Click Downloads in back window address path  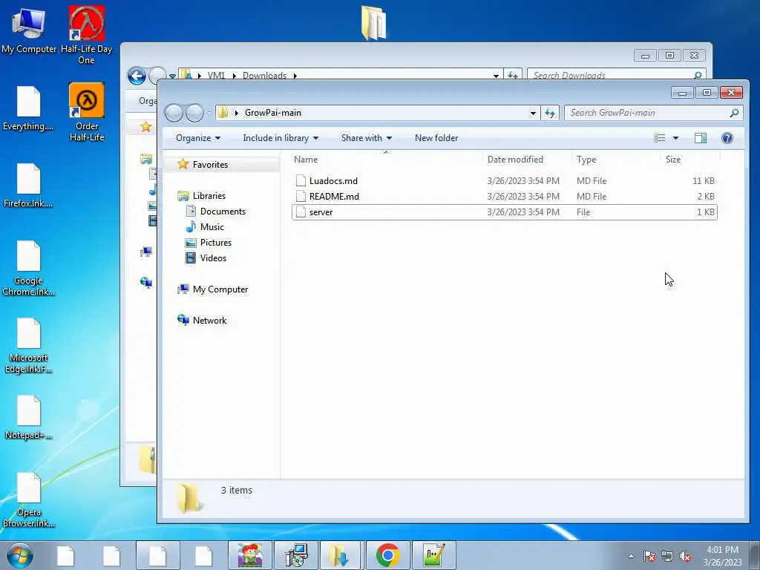pos(264,76)
